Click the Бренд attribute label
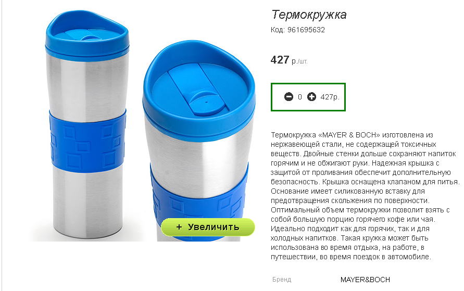Image resolution: width=464 pixels, height=291 pixels. tap(282, 280)
